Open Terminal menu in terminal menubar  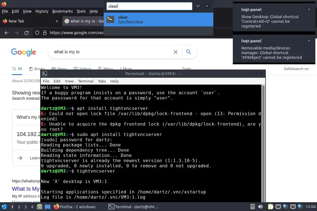(86, 81)
